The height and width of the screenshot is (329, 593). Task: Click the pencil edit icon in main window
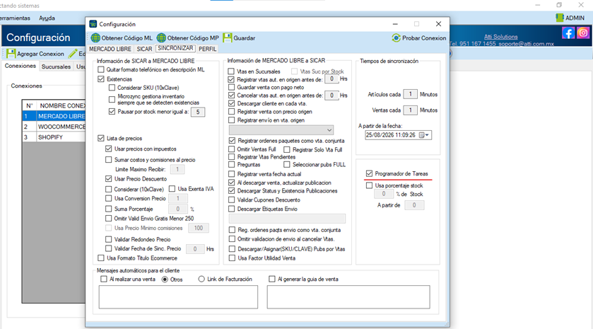tap(73, 53)
